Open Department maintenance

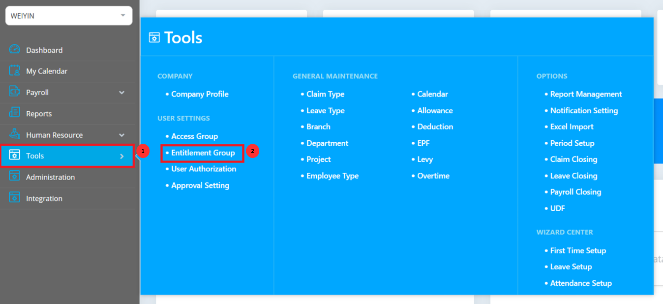pos(327,143)
